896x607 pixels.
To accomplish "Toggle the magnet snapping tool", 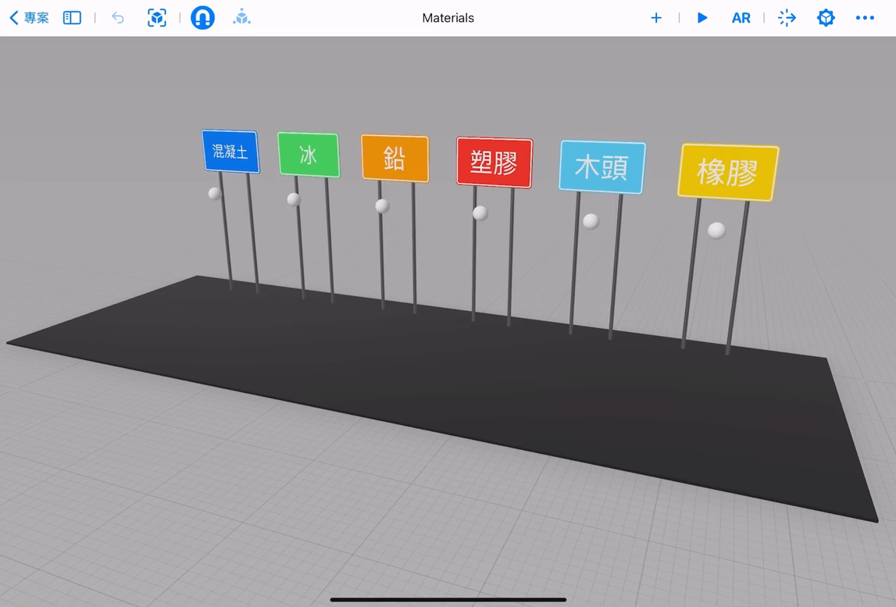I will (x=202, y=18).
